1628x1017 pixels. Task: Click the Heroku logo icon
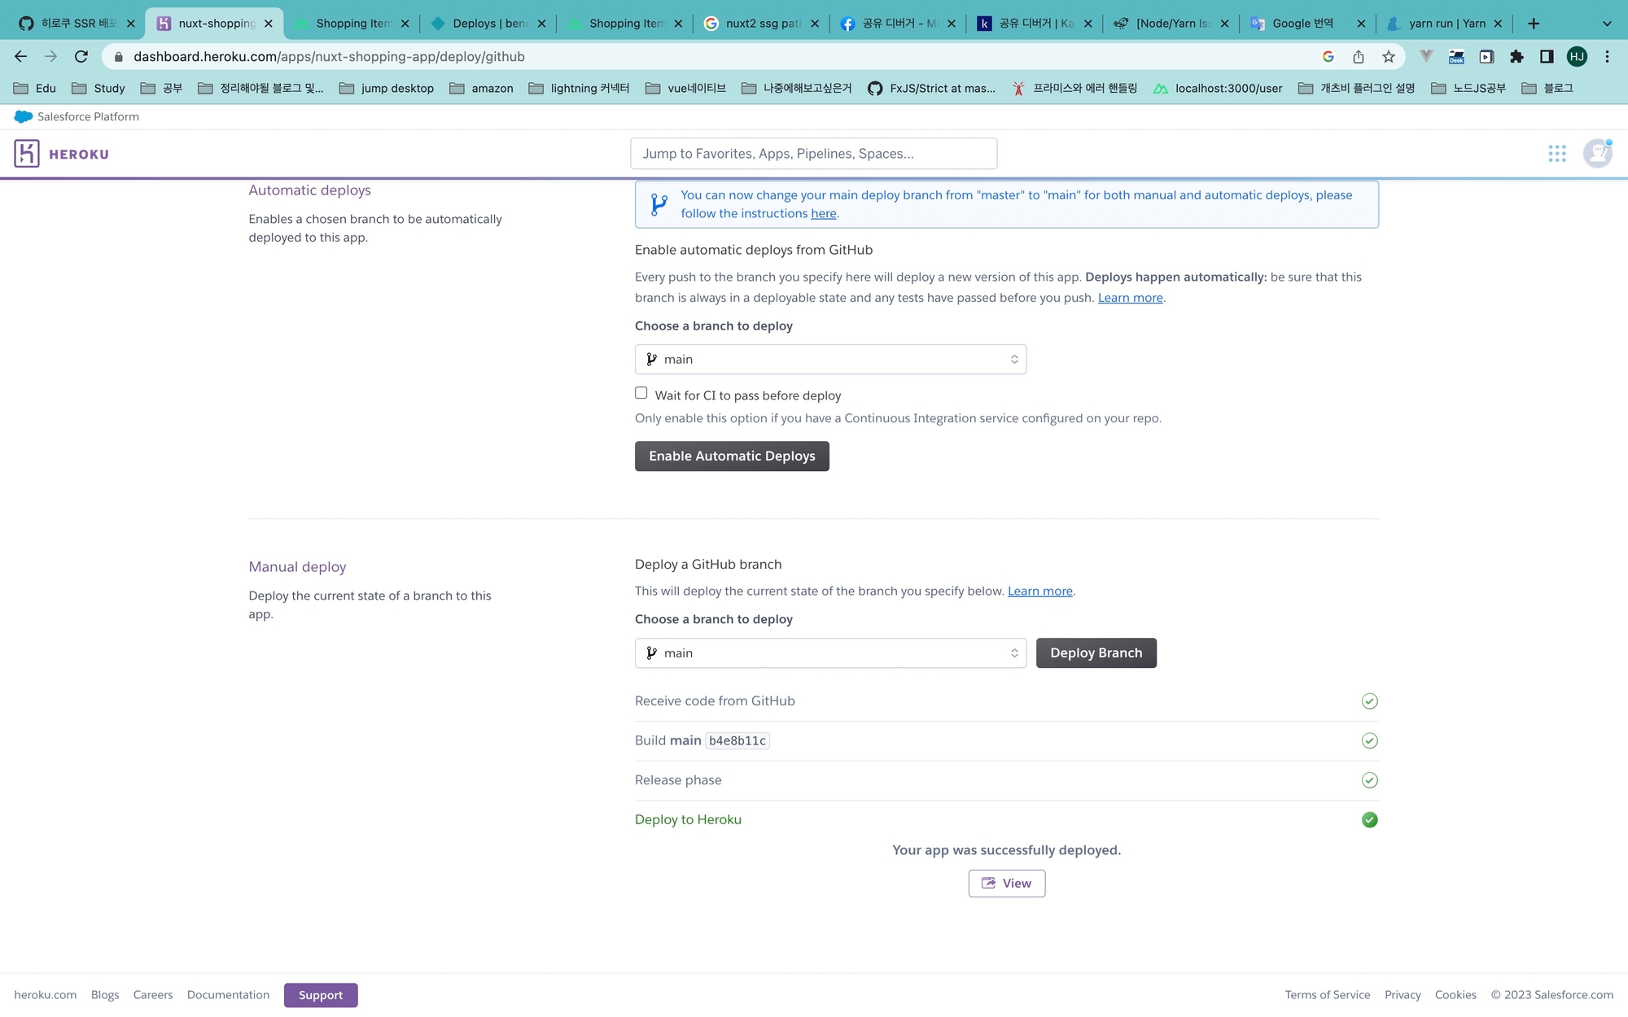pos(27,154)
